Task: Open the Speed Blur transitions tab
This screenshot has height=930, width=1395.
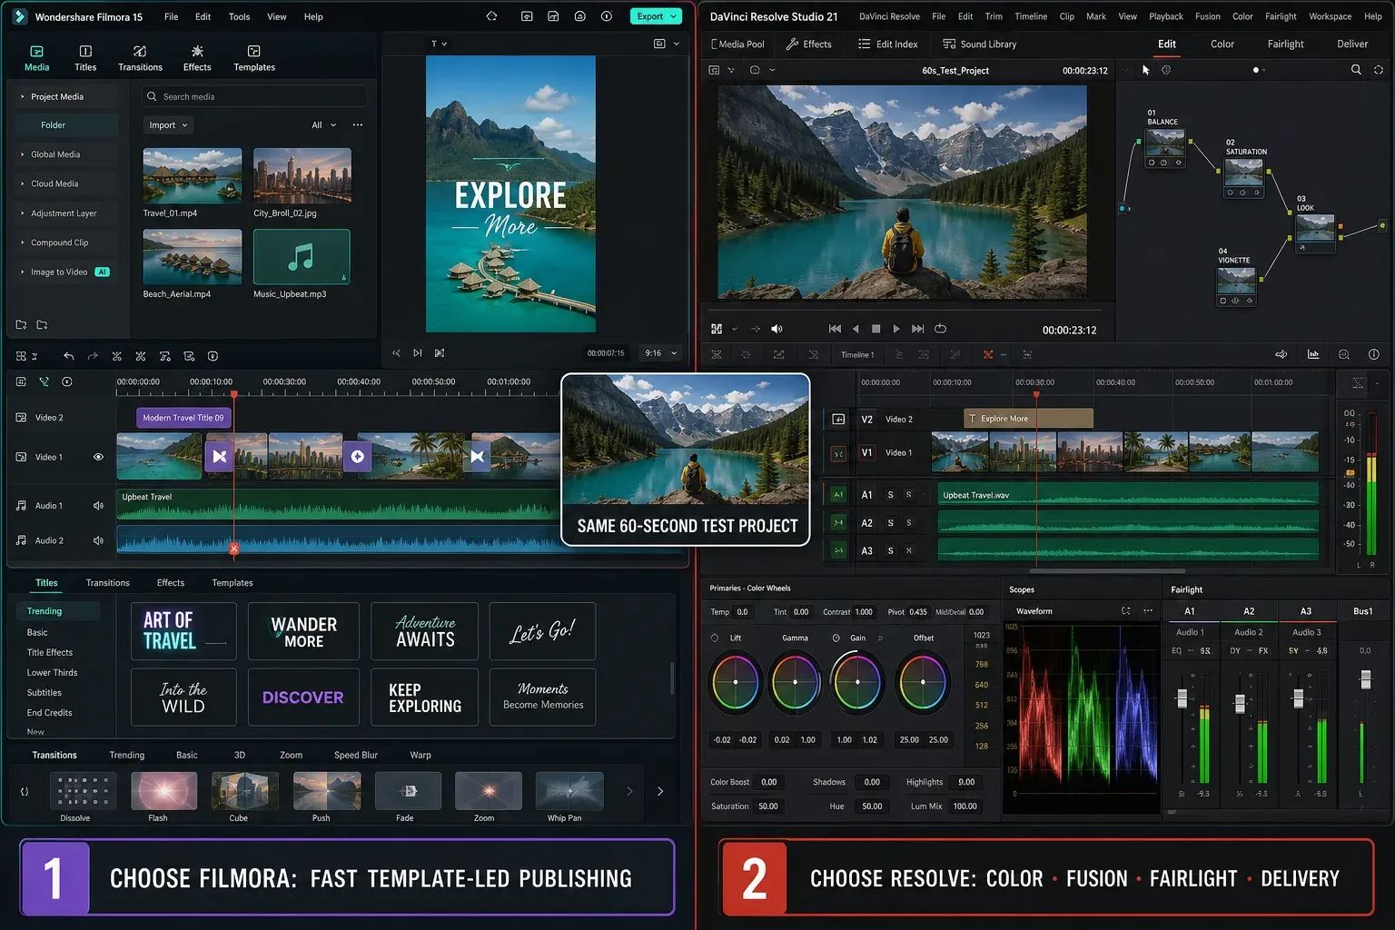Action: coord(355,755)
